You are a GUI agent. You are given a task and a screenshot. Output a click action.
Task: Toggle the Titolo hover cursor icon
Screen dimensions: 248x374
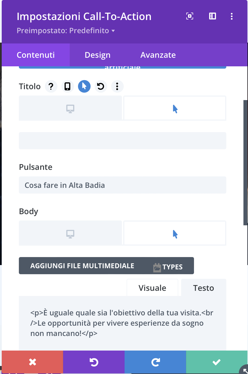click(84, 86)
